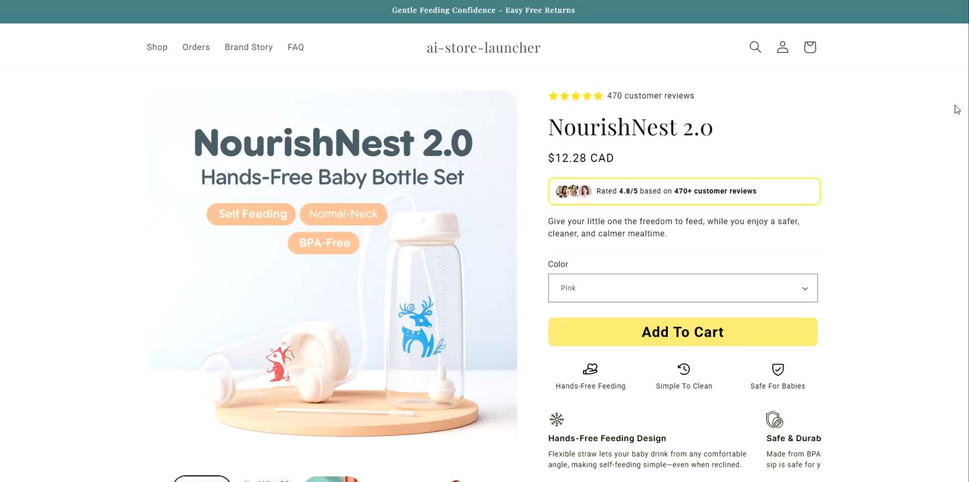Open the Orders menu item
The height and width of the screenshot is (482, 969).
196,47
